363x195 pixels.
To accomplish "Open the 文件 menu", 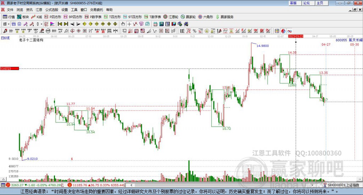I will [x=10, y=10].
